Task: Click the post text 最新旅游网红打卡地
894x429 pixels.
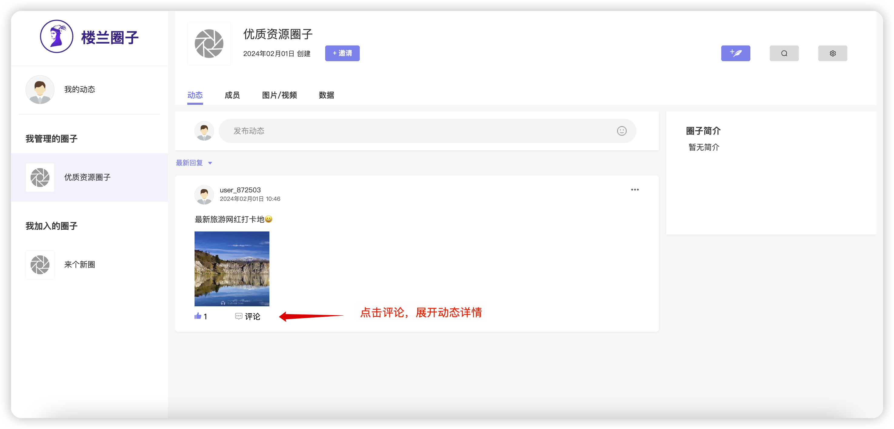Action: [230, 219]
